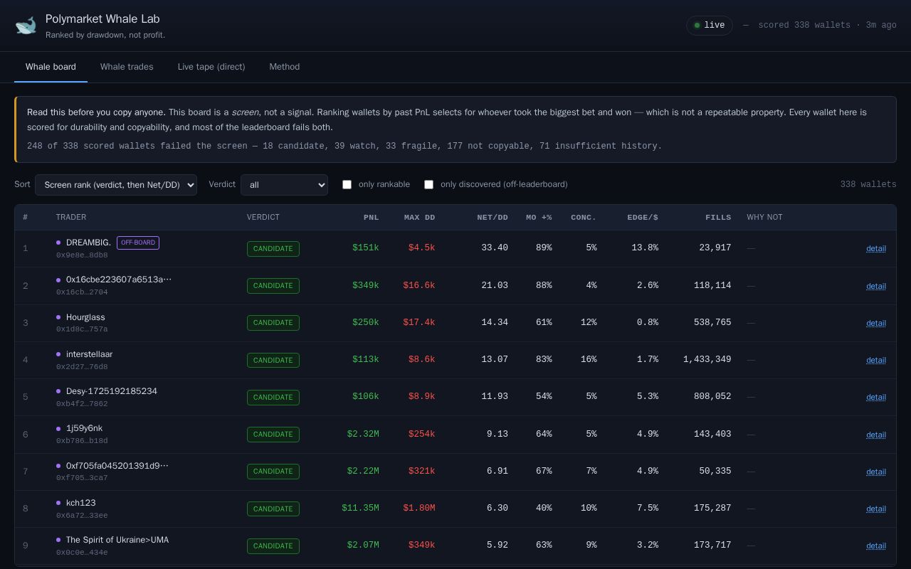Click the CANDIDATE badge for Hourglass
911x569 pixels.
pyautogui.click(x=273, y=323)
